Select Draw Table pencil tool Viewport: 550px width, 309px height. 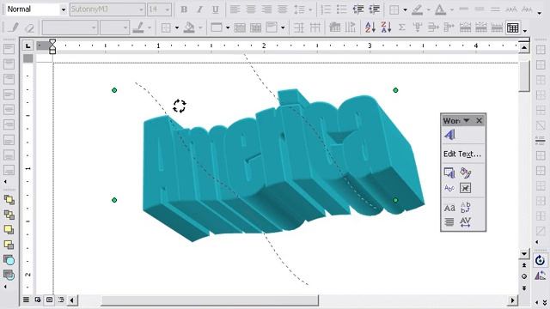pos(14,27)
